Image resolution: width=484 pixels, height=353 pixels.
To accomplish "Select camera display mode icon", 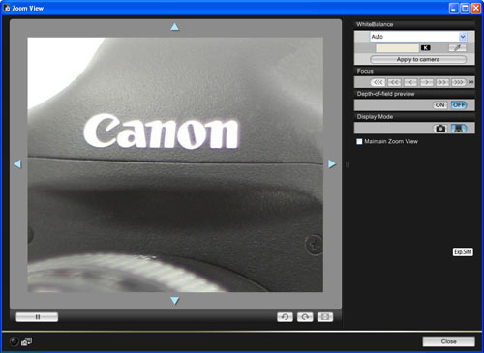I will click(x=440, y=129).
